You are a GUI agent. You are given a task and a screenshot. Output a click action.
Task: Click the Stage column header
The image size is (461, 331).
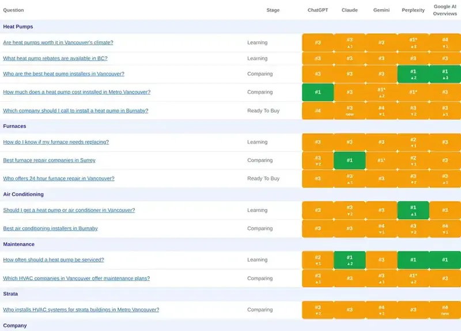(273, 10)
